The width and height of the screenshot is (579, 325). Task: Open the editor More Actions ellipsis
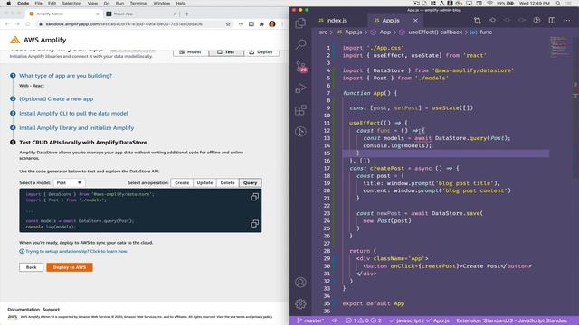point(567,20)
